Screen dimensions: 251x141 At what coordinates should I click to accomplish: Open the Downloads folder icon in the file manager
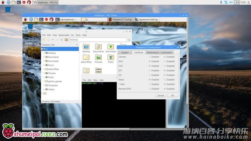coord(110,48)
